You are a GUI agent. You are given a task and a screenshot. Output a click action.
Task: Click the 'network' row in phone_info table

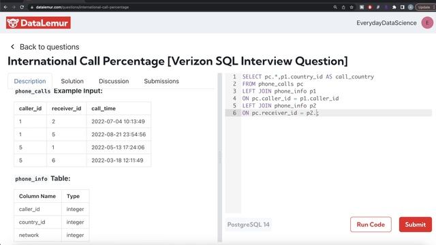point(52,235)
